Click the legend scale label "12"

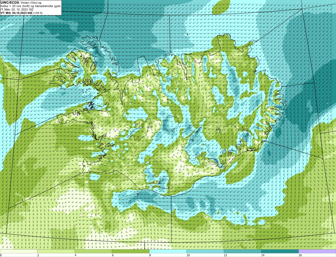tap(225, 255)
